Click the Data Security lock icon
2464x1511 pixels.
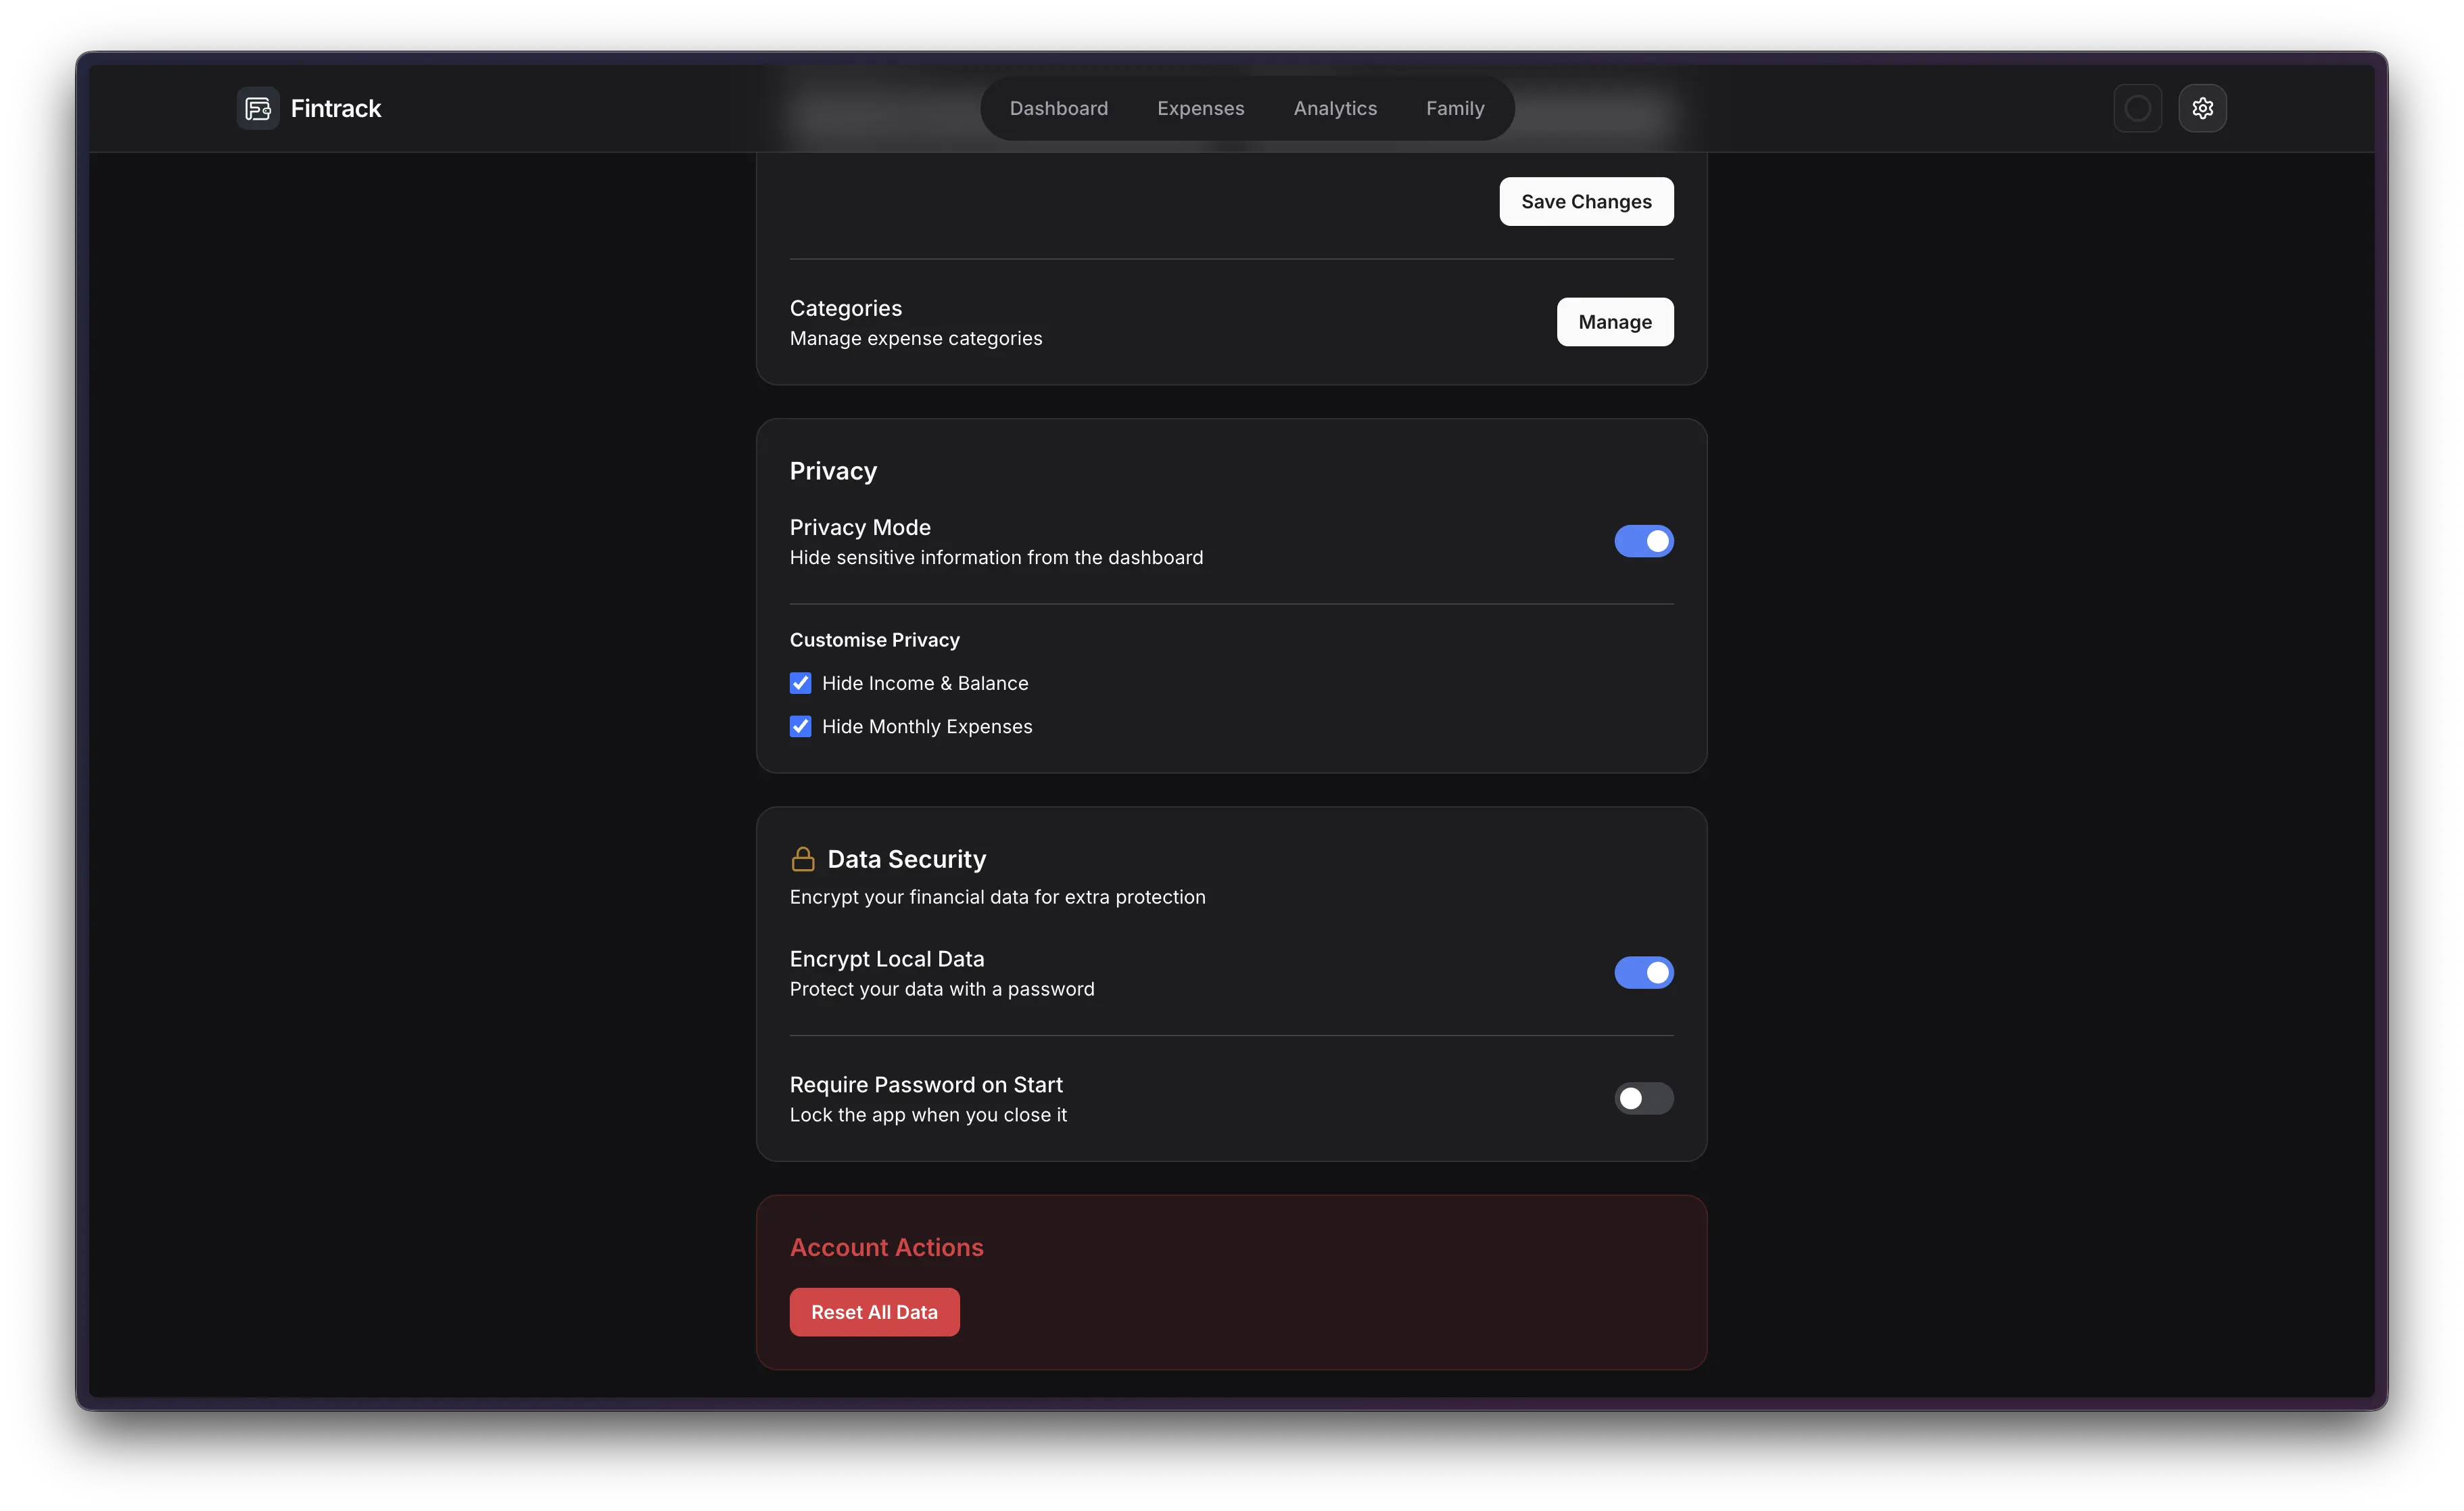point(803,859)
